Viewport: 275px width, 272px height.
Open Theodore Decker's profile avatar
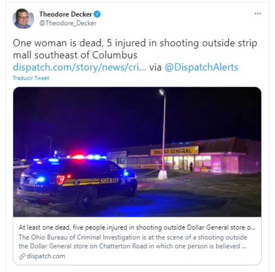(23, 18)
